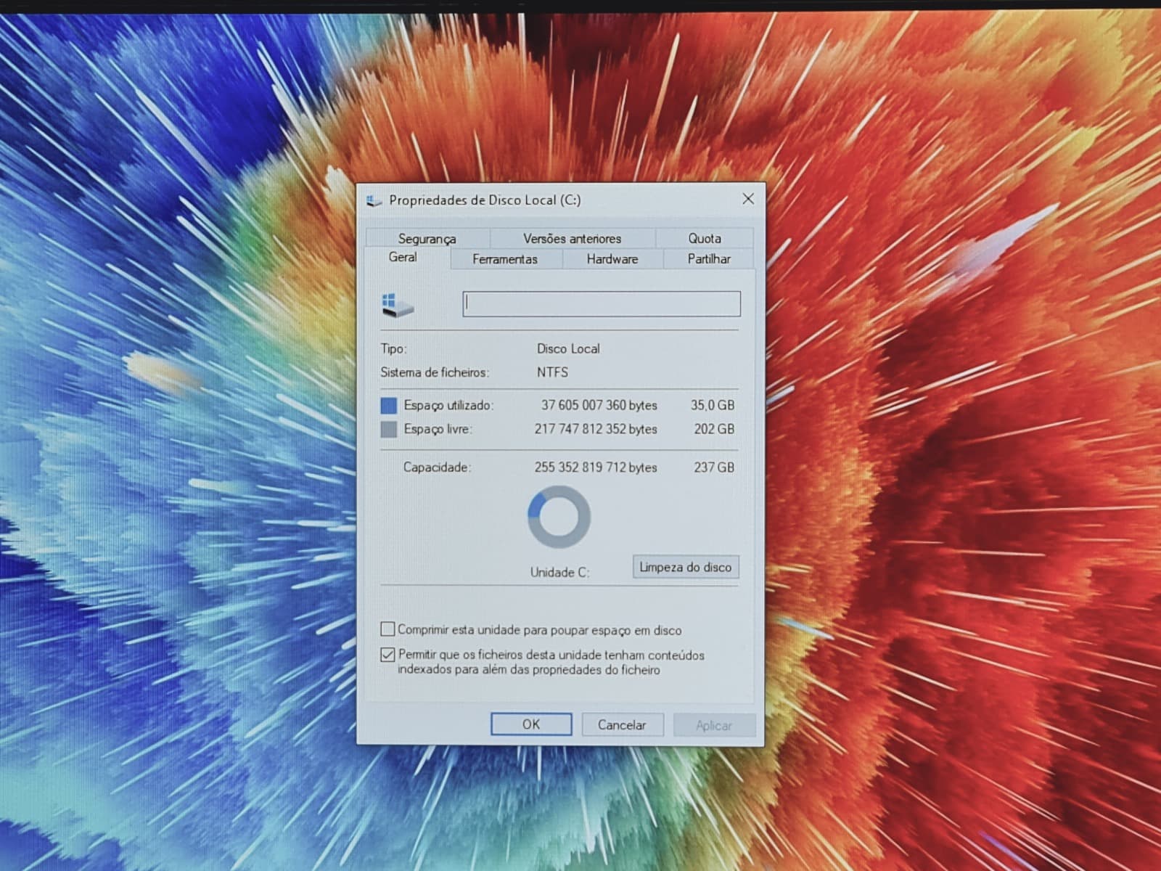Click the 'Capacidade:' label
Viewport: 1161px width, 871px height.
pos(437,467)
